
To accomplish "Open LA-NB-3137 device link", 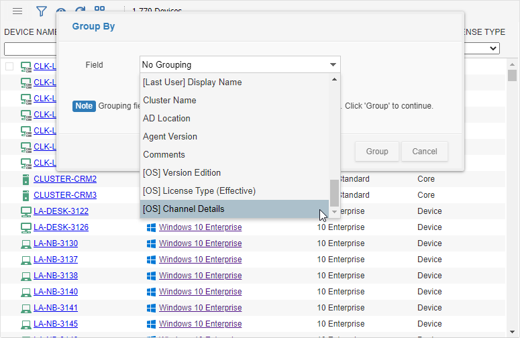I will [56, 260].
